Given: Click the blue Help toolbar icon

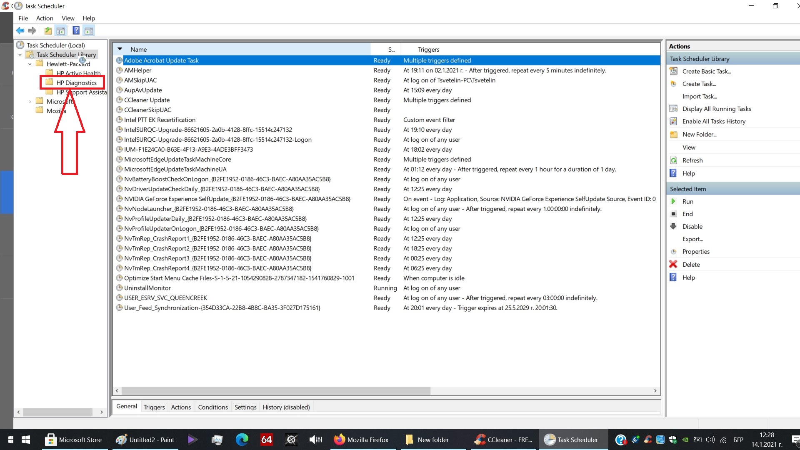Looking at the screenshot, I should click(x=76, y=30).
